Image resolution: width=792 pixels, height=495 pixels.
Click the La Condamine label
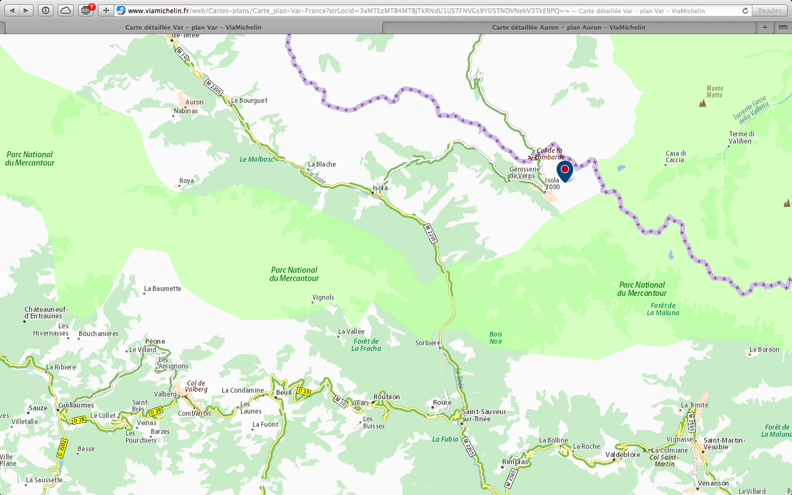pyautogui.click(x=243, y=391)
